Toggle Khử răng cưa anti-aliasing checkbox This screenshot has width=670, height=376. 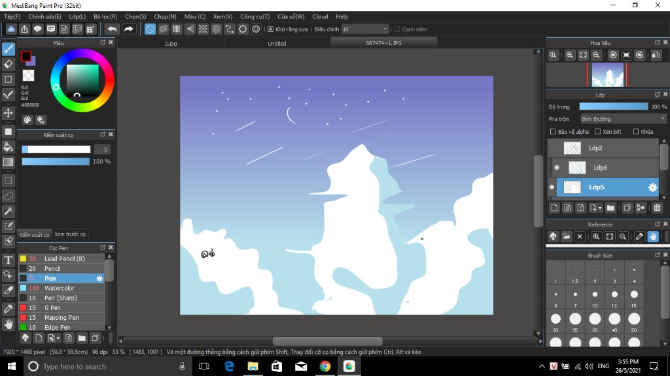click(270, 29)
